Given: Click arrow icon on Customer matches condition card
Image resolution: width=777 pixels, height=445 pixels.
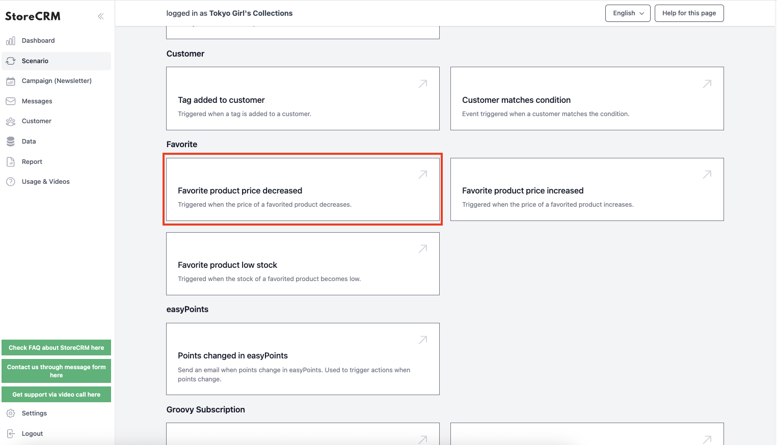Looking at the screenshot, I should pos(707,84).
